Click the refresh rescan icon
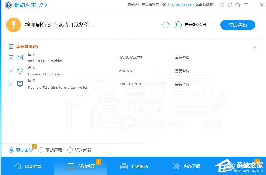Viewport: 266px width, 175px height. (x=165, y=25)
